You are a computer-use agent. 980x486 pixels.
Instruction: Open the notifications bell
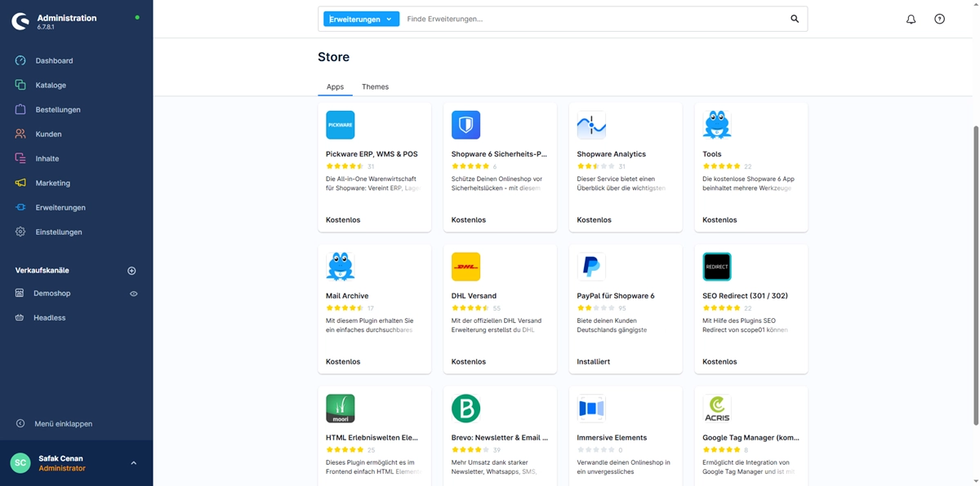911,19
